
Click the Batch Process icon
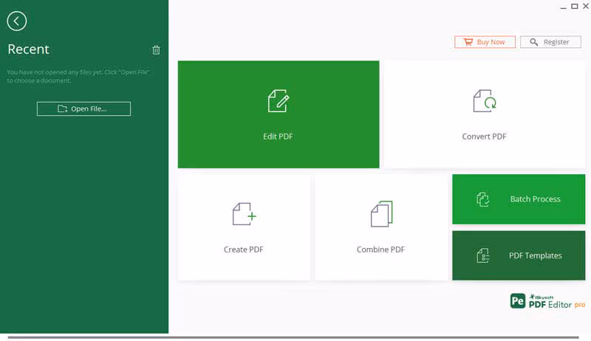(483, 199)
